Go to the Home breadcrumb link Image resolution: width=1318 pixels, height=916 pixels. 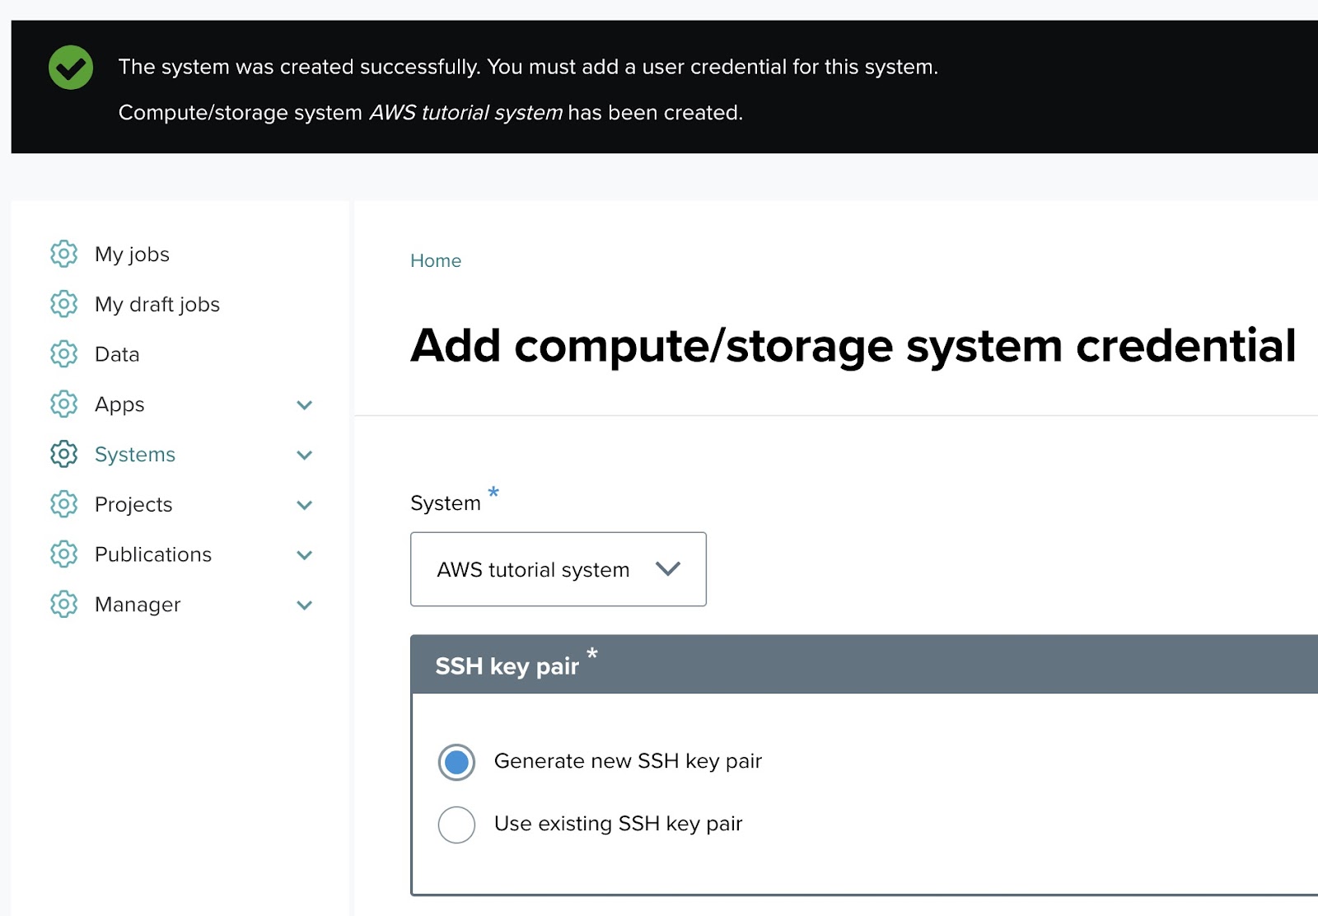[436, 260]
